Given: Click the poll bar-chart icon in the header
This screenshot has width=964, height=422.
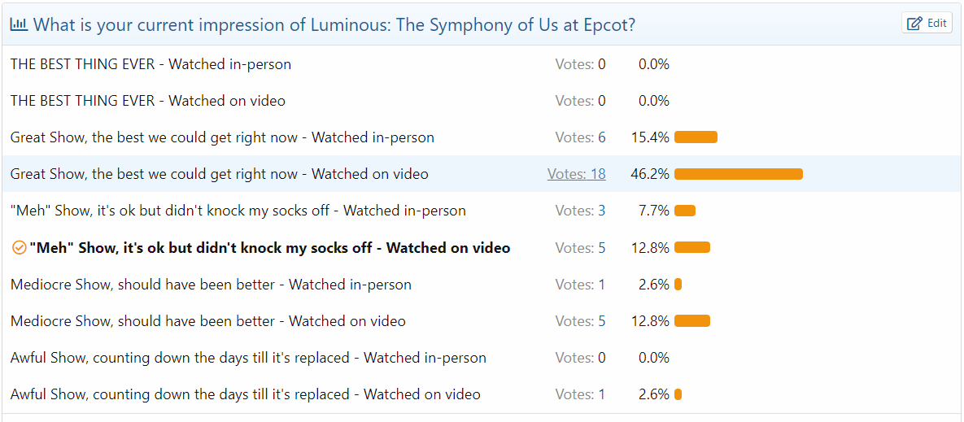Looking at the screenshot, I should (x=18, y=24).
